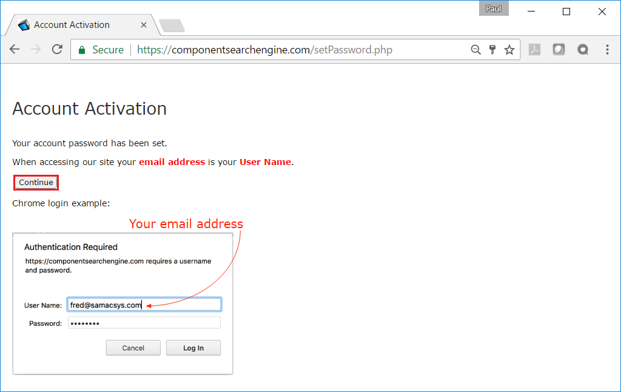Click the shield extension icon
The image size is (621, 392).
tap(559, 50)
